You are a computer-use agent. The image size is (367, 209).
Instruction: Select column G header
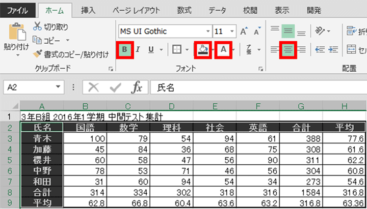click(301, 106)
